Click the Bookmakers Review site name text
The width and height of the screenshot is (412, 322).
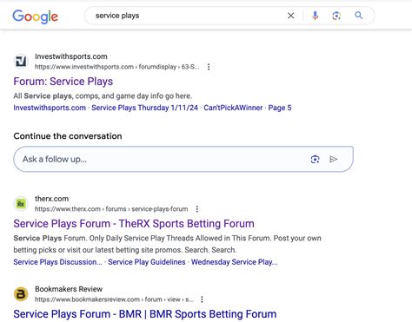pyautogui.click(x=69, y=289)
